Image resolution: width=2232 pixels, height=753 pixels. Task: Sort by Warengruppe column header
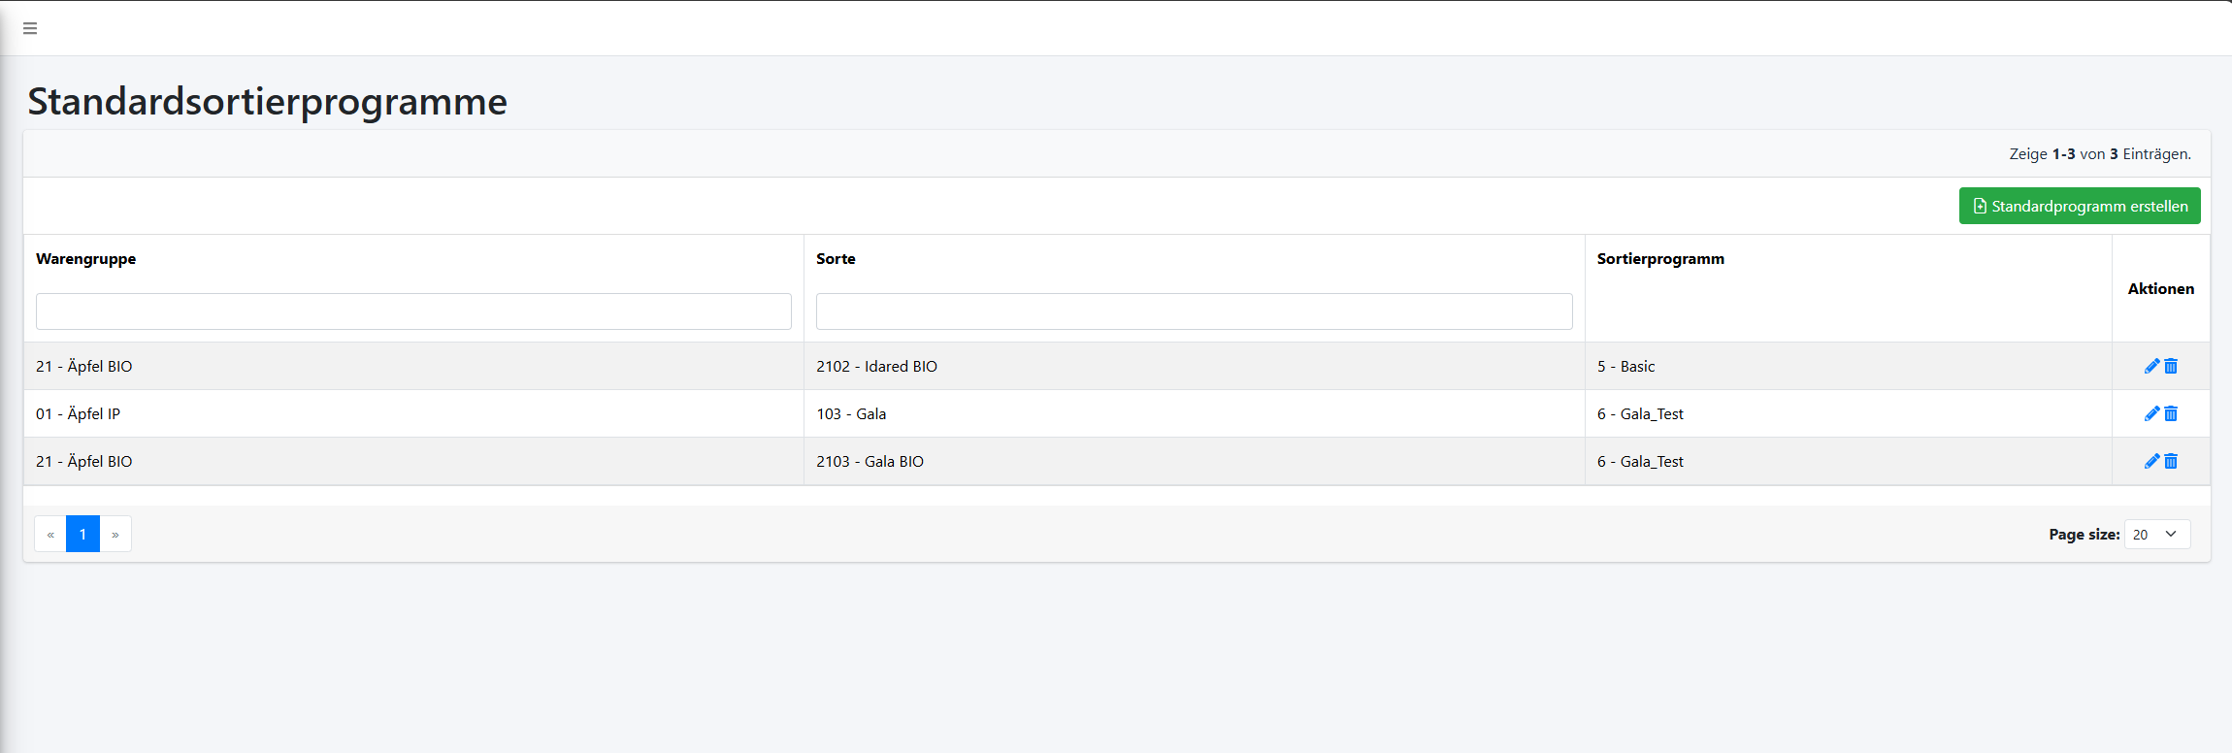pyautogui.click(x=85, y=259)
